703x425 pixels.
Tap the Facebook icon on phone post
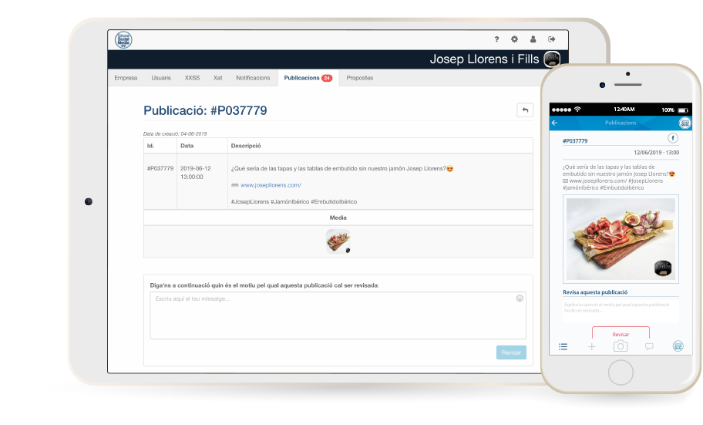point(673,138)
